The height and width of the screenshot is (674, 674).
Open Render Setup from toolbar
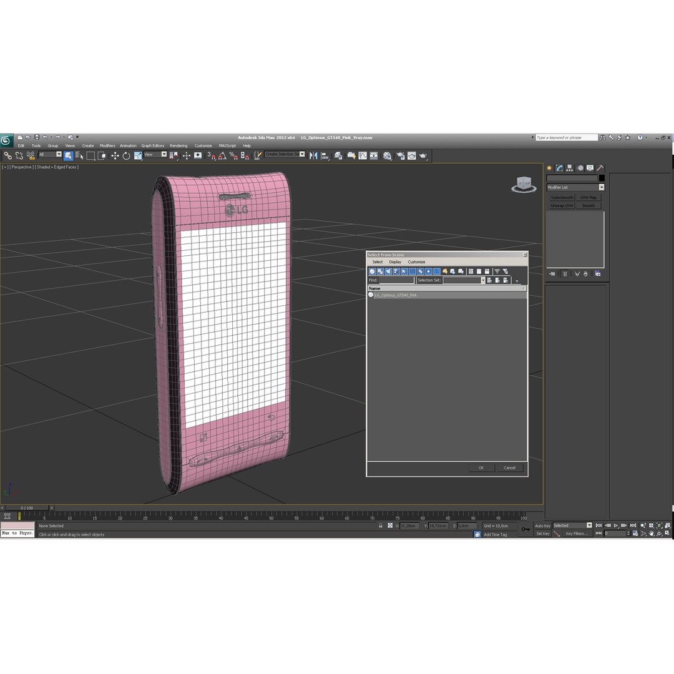[x=400, y=155]
